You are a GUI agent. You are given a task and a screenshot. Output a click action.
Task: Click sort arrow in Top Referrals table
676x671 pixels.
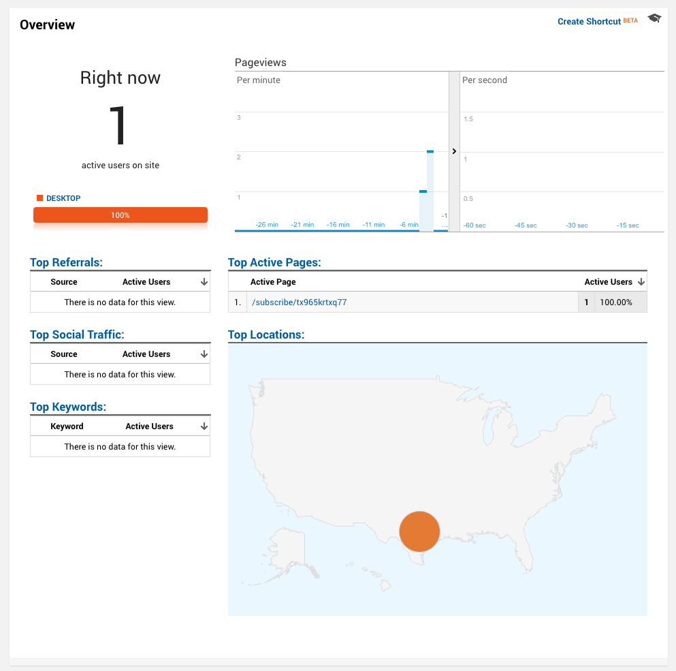[204, 282]
